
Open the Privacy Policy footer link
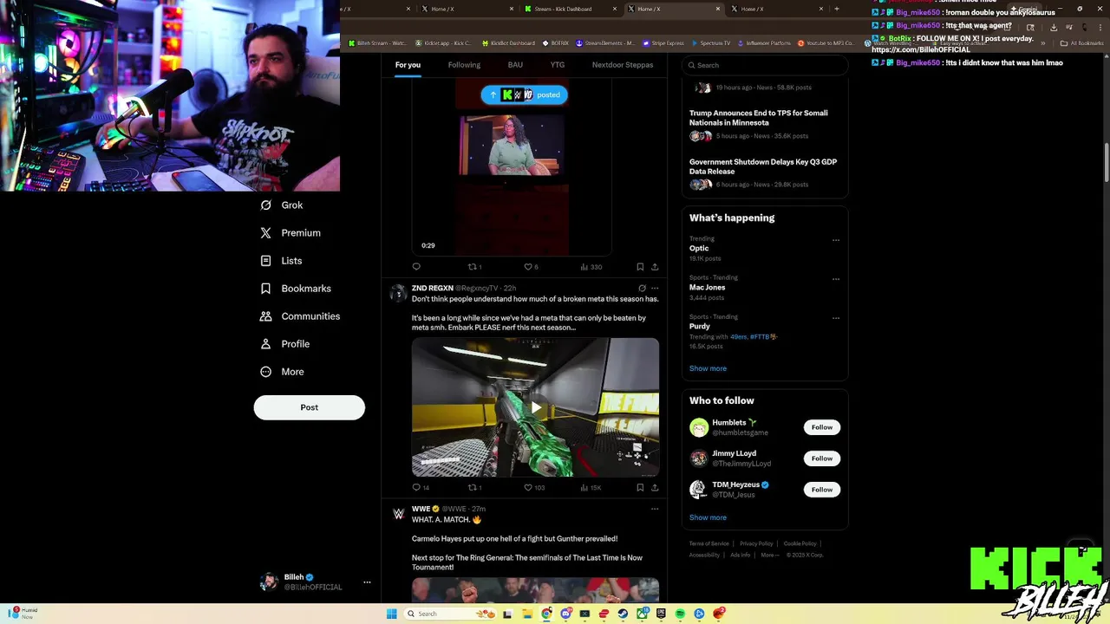[756, 543]
